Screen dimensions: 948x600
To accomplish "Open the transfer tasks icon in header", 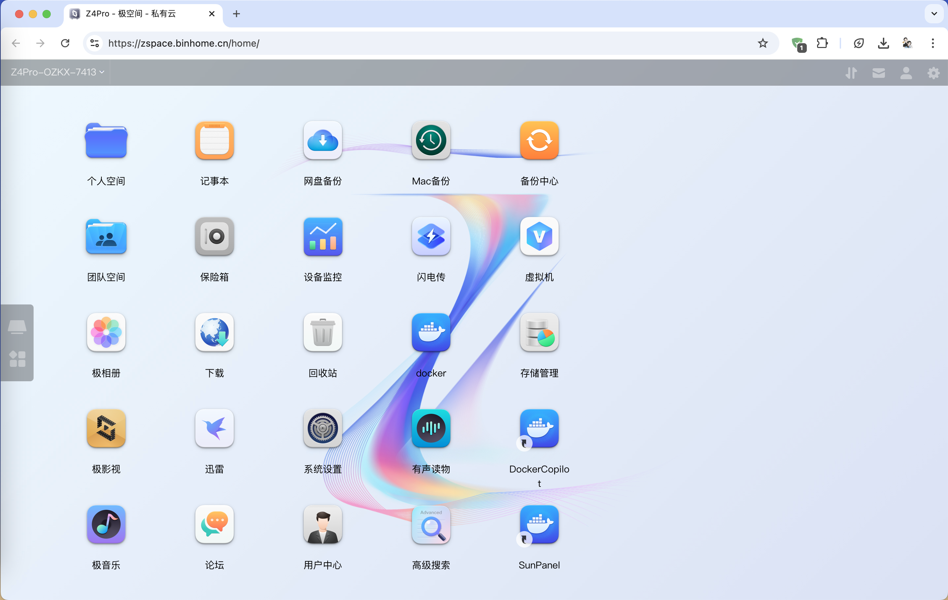I will click(851, 73).
